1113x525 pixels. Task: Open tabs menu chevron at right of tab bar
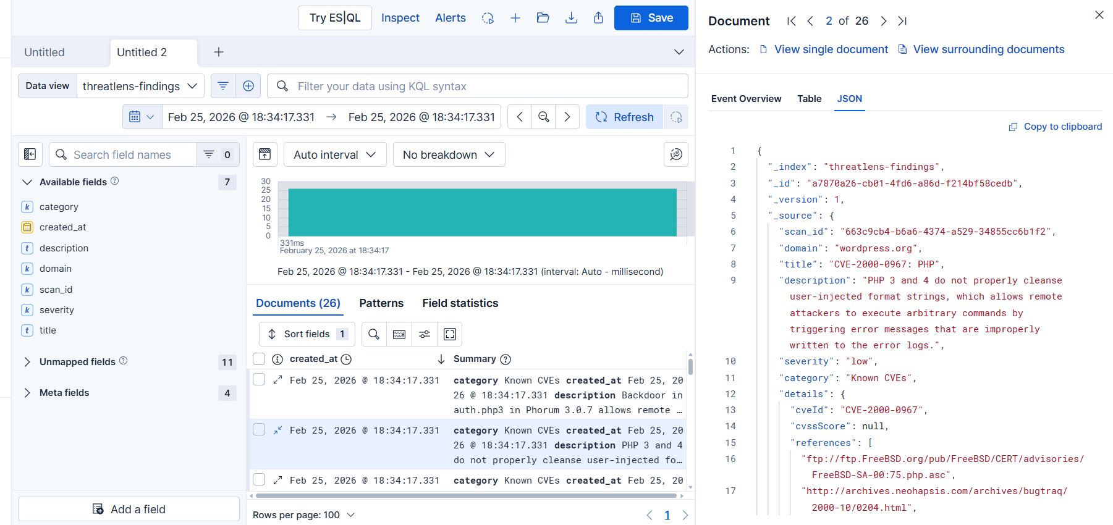click(x=679, y=52)
